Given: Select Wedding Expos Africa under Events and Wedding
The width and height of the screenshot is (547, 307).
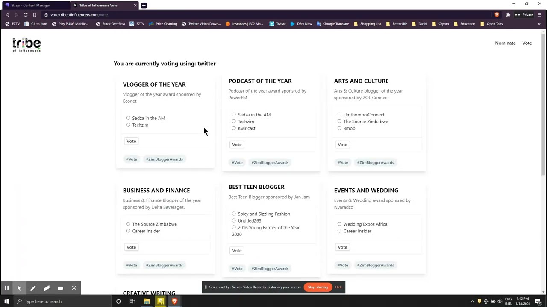Looking at the screenshot, I should [339, 224].
